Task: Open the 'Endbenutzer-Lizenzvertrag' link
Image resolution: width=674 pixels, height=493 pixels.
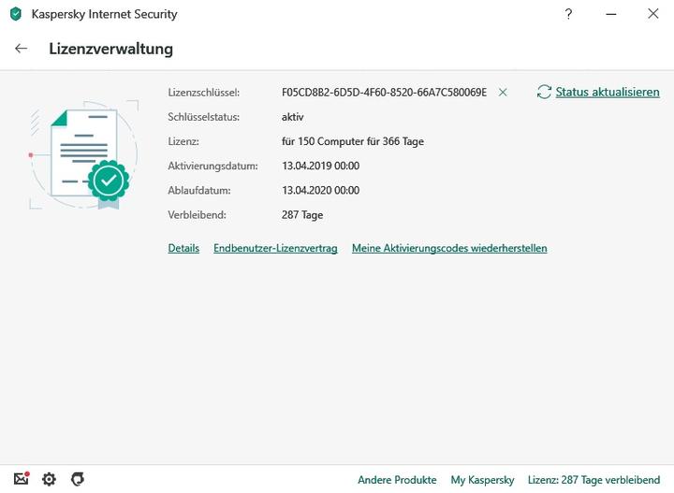Action: point(275,248)
